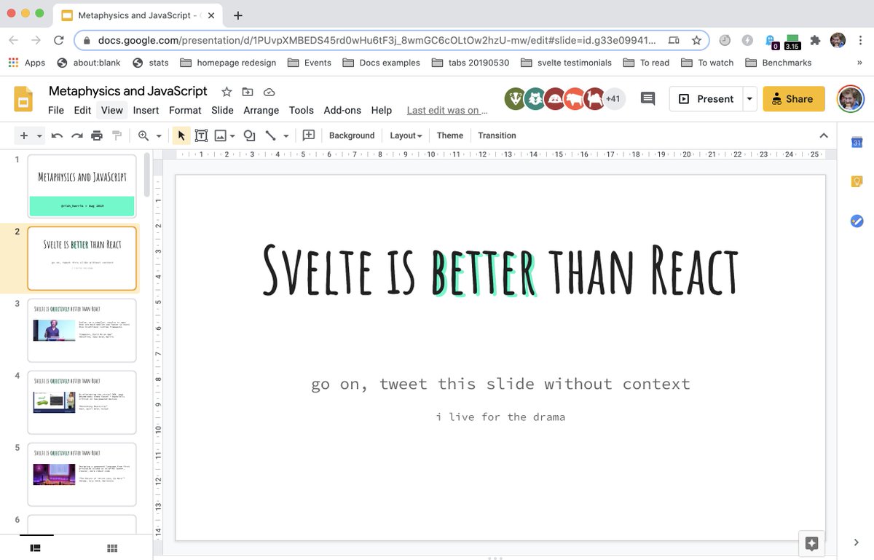Open Google Tasks in side panel
Viewport: 874px width, 560px height.
click(857, 221)
